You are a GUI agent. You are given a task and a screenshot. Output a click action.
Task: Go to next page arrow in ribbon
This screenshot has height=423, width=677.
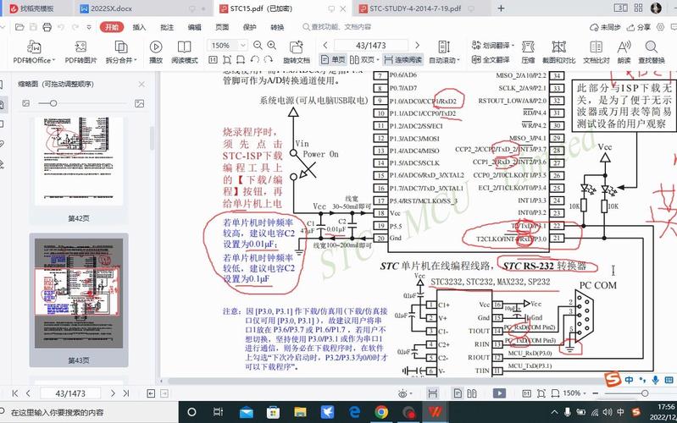417,46
